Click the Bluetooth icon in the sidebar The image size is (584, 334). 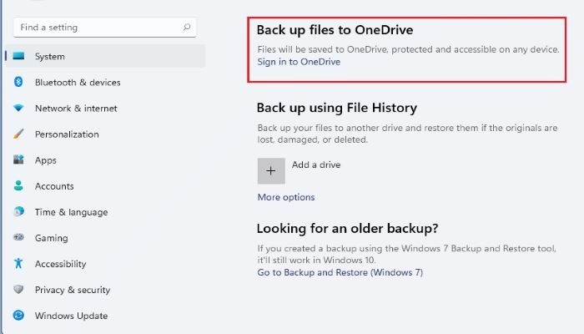pyautogui.click(x=18, y=83)
